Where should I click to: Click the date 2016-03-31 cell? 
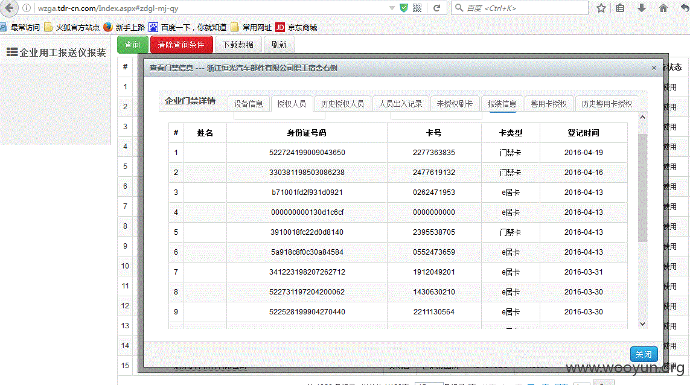point(584,272)
